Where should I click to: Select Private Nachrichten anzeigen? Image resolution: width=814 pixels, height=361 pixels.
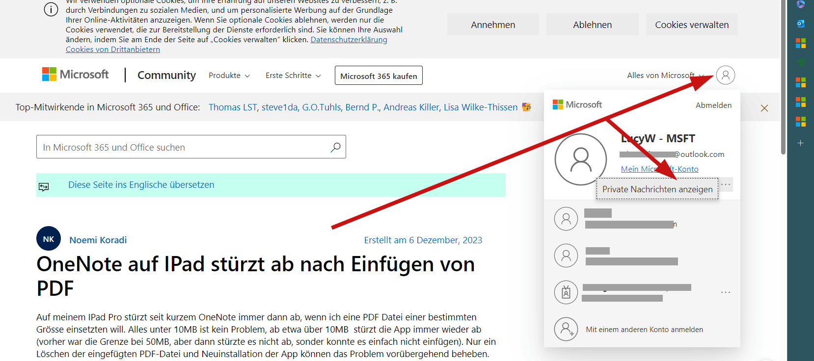coord(657,189)
